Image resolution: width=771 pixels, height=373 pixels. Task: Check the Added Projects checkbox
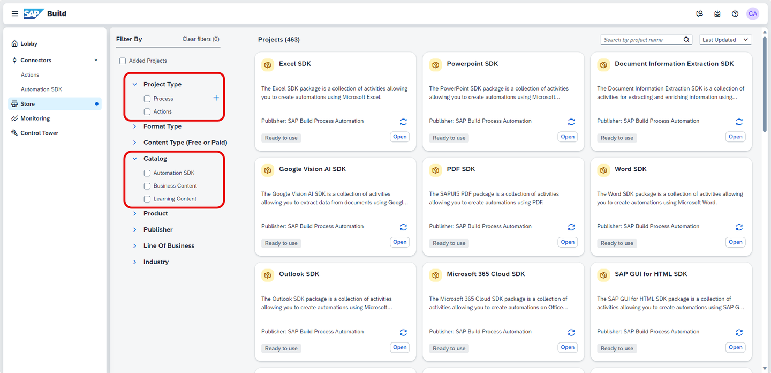pyautogui.click(x=123, y=61)
